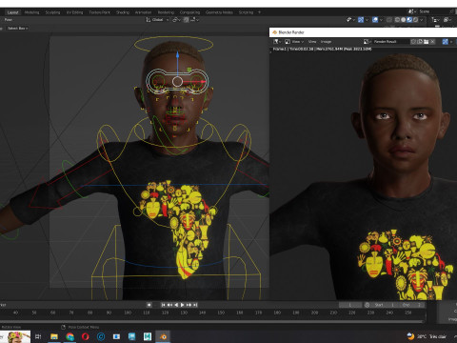Unlink the Render Result image
This screenshot has width=457, height=343.
pyautogui.click(x=432, y=42)
